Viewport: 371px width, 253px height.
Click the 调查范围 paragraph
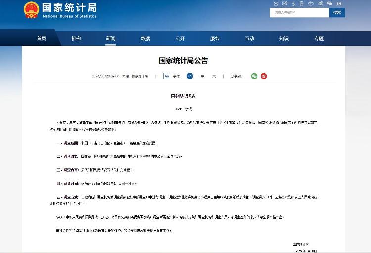107,143
